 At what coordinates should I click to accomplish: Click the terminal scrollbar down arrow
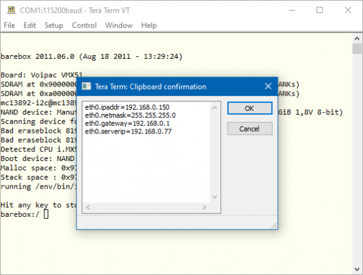tap(357, 269)
